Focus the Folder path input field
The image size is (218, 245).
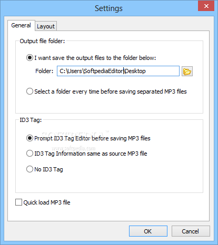(x=118, y=71)
